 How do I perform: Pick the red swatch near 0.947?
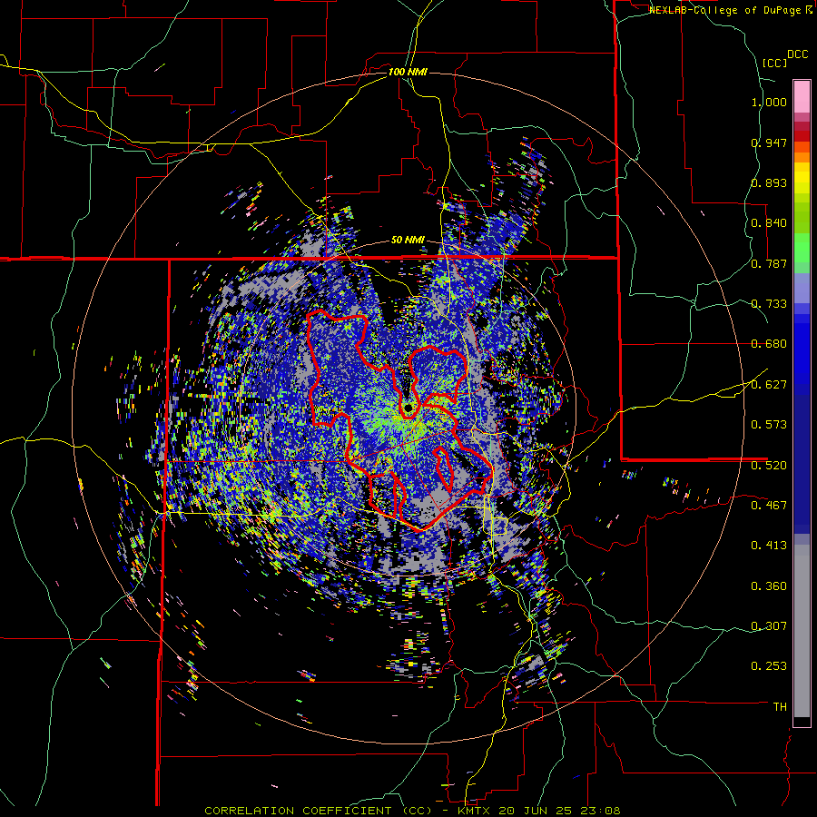802,136
